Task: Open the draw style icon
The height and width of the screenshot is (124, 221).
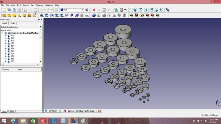Action: coord(121,10)
